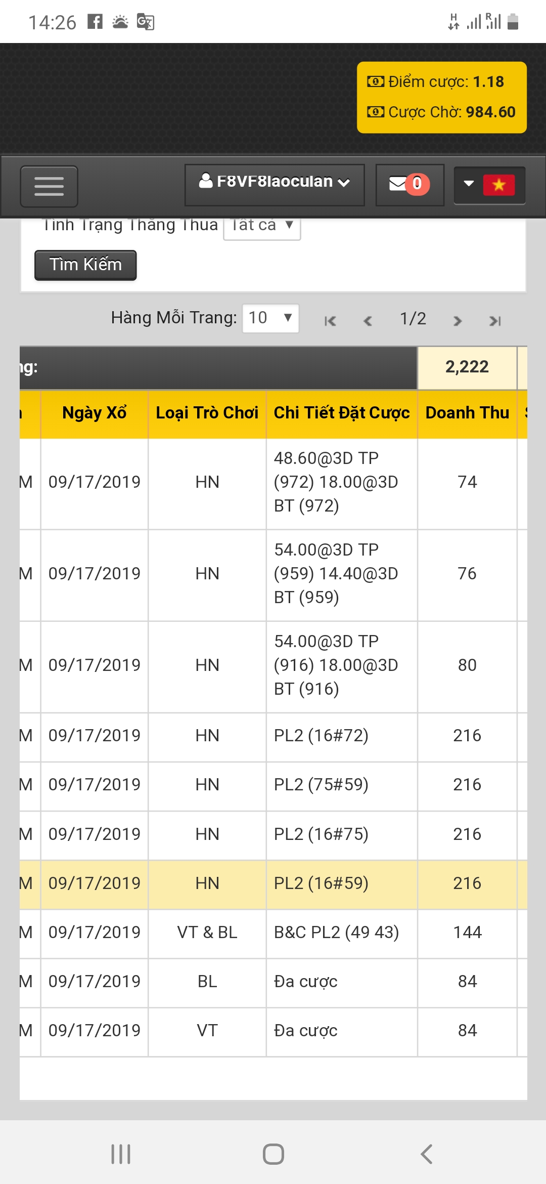Screen dimensions: 546x1184
Task: Select the Loại Trò Chơi column header
Action: (207, 413)
